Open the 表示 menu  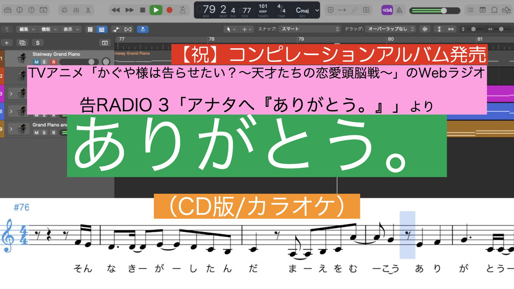(71, 29)
